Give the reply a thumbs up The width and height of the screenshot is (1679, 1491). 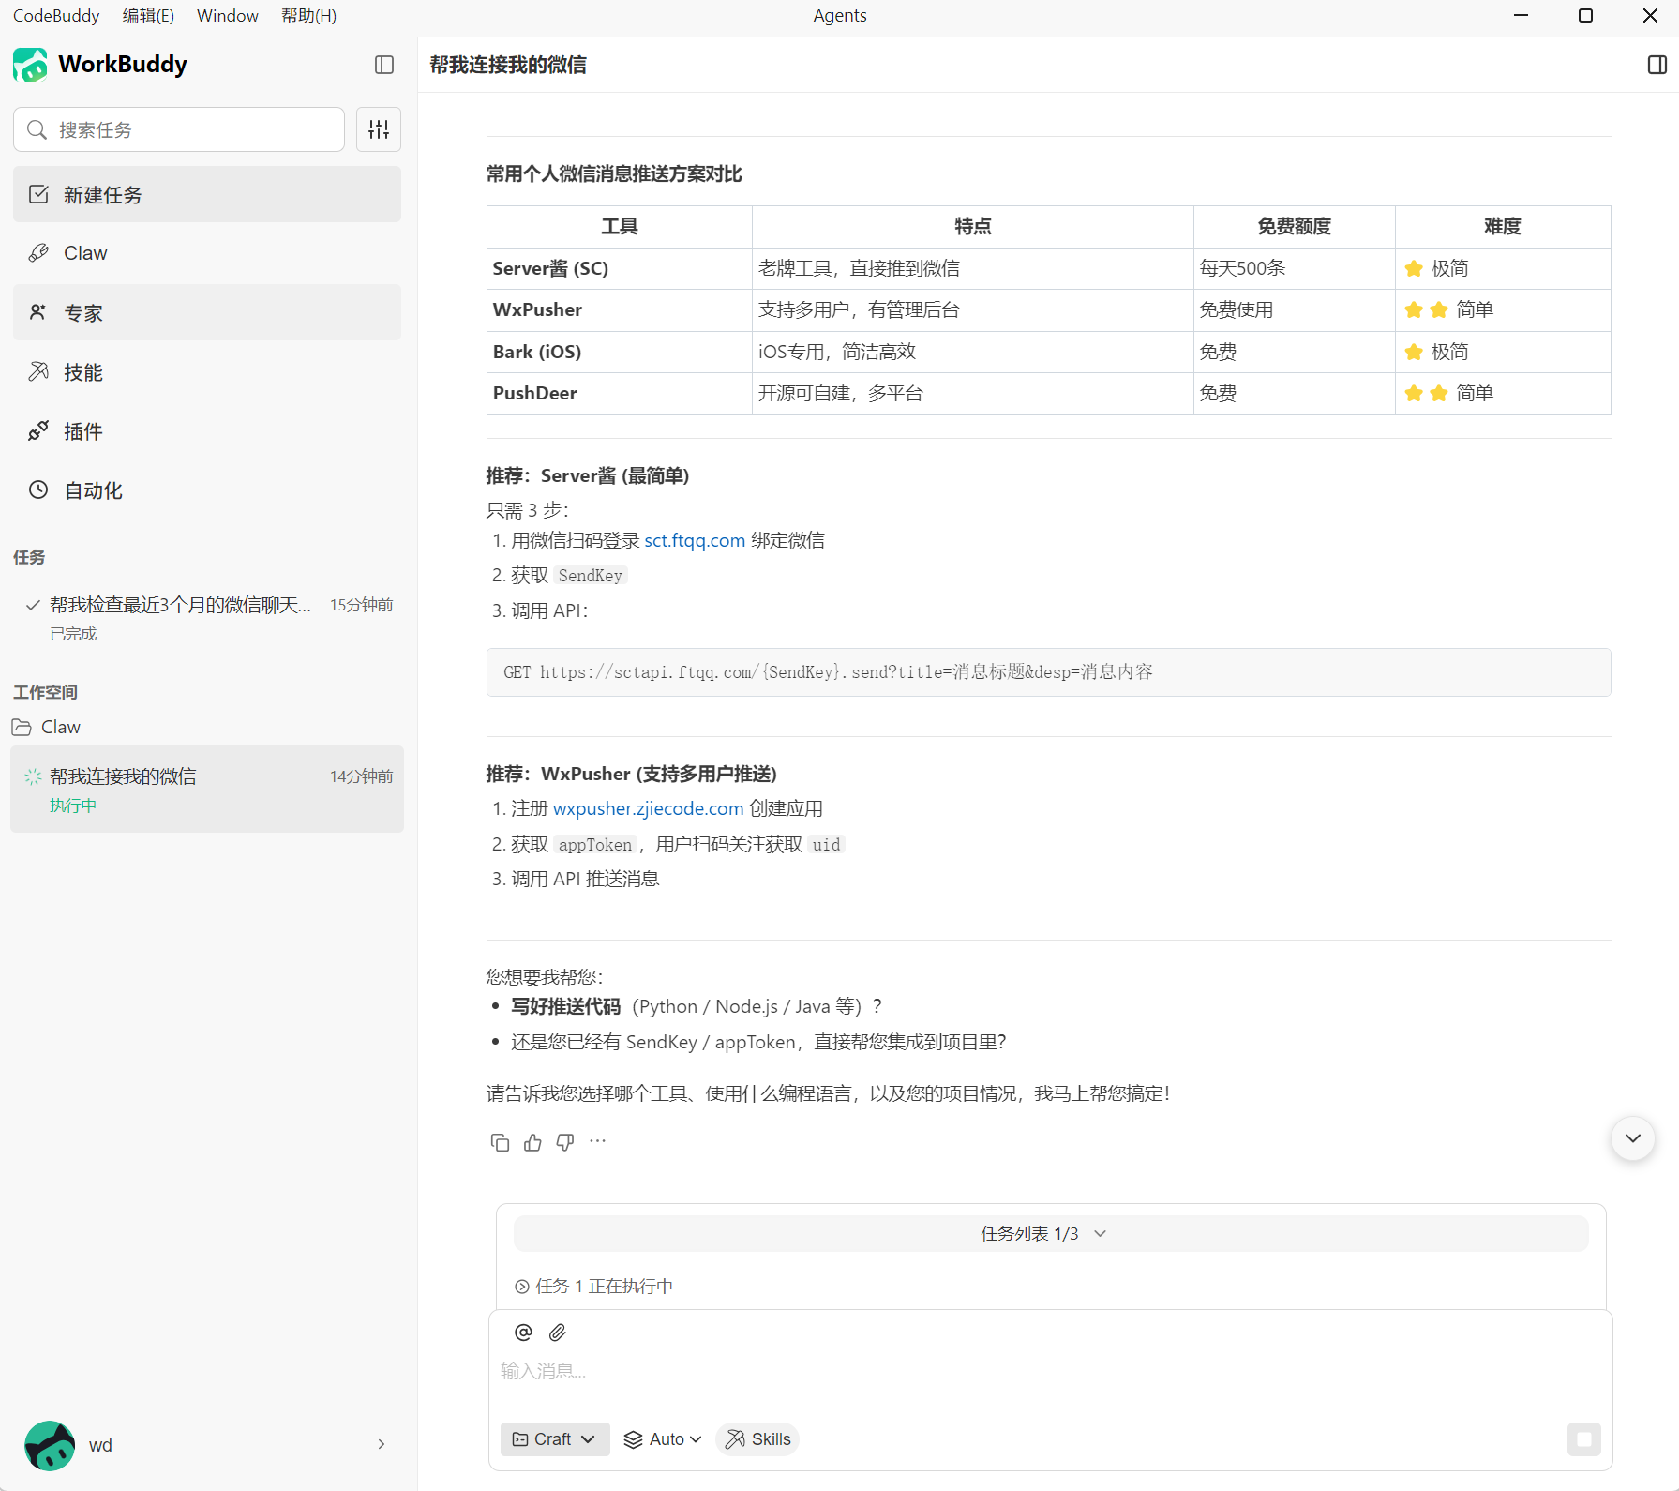532,1142
